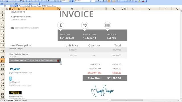Click the pound currency circle icon
This screenshot has width=182, height=102.
pos(61,25)
